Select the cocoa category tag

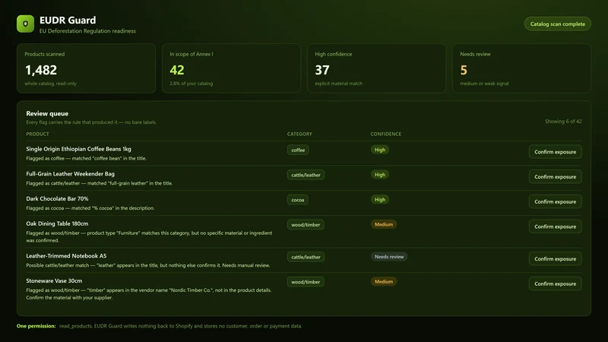[297, 200]
